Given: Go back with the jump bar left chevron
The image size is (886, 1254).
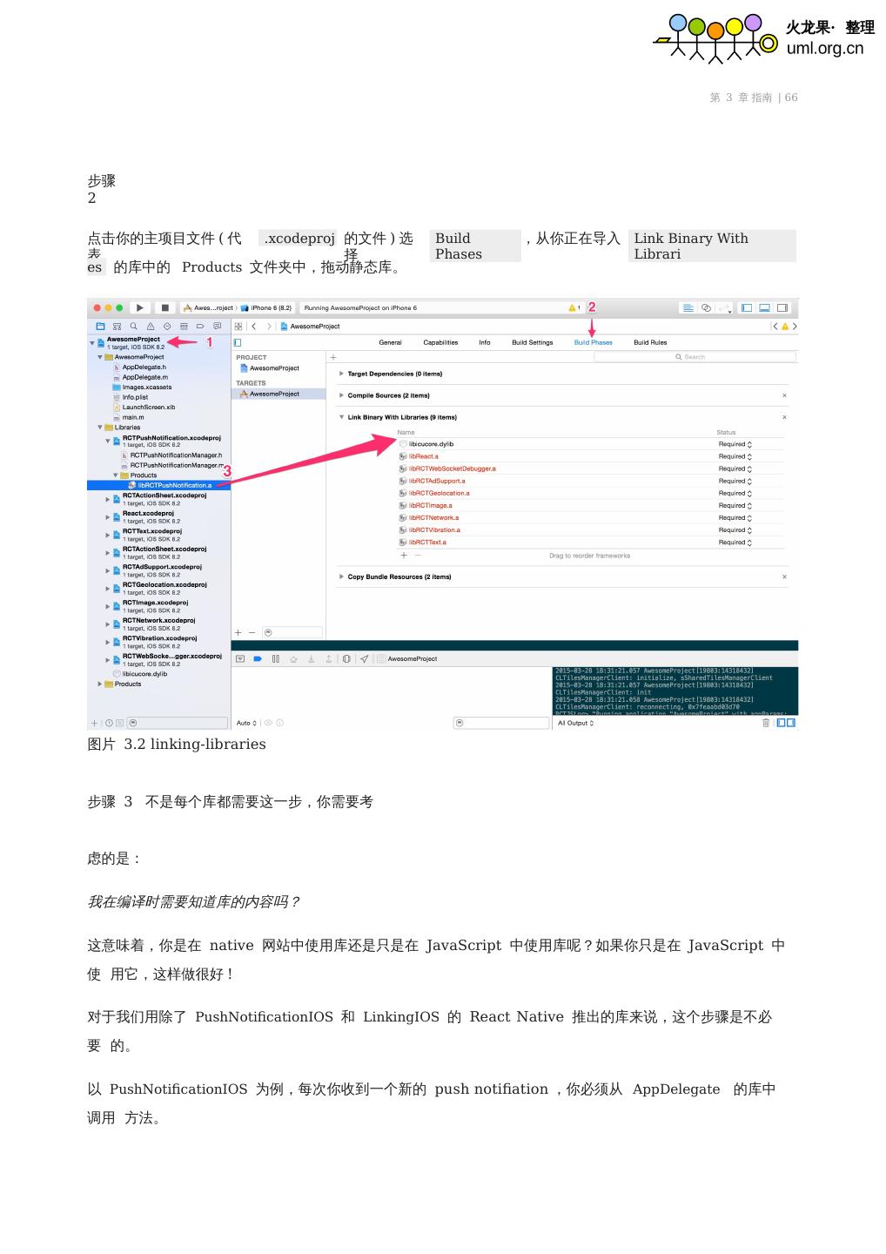Looking at the screenshot, I should (253, 327).
